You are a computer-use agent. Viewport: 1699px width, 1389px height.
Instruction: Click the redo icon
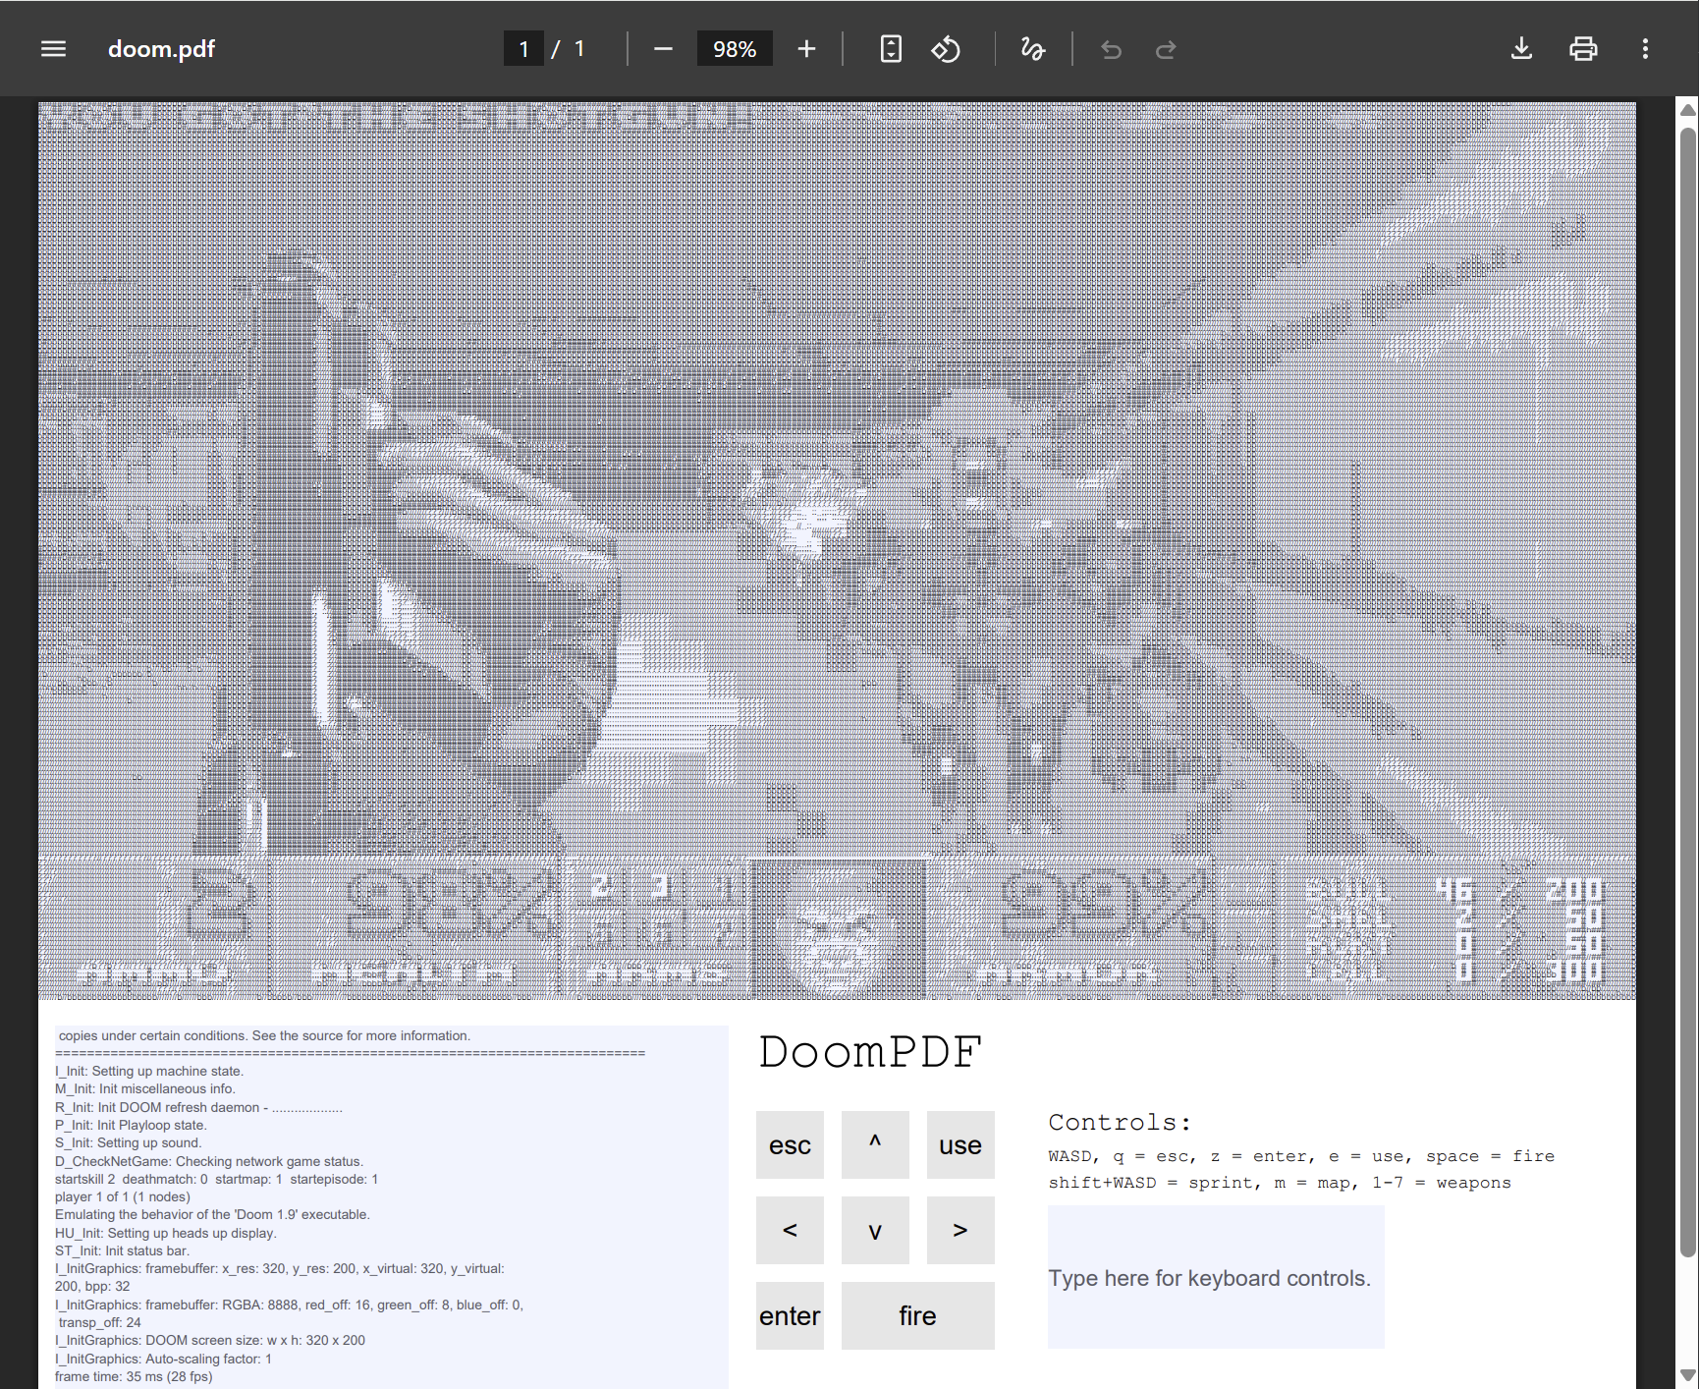coord(1166,48)
